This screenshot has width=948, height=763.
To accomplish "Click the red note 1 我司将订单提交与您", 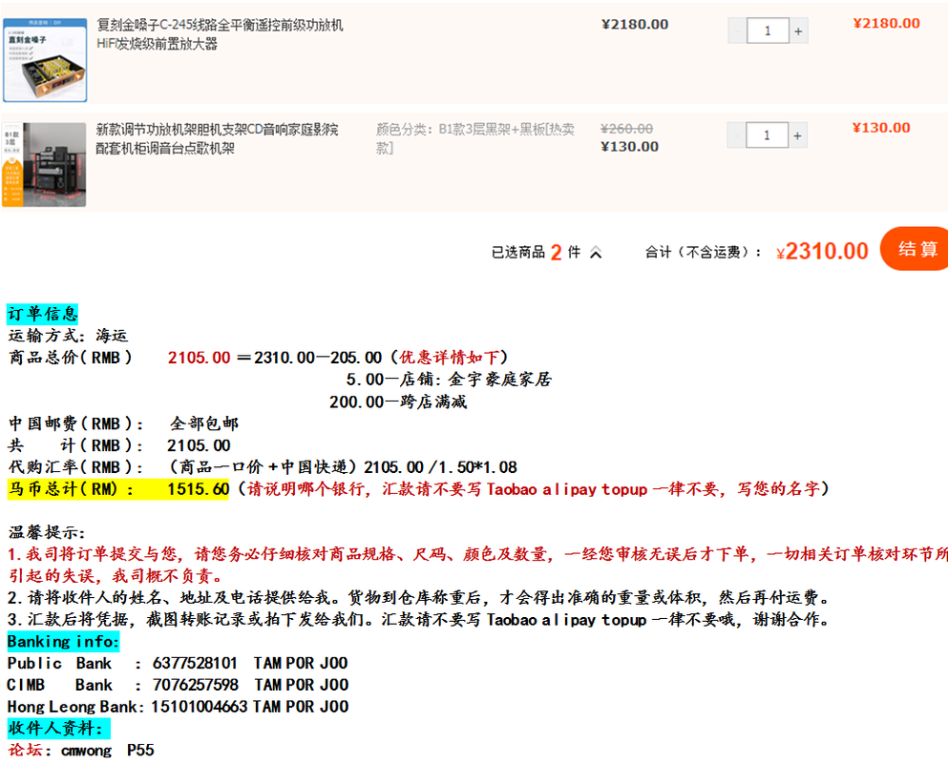I will pyautogui.click(x=477, y=565).
